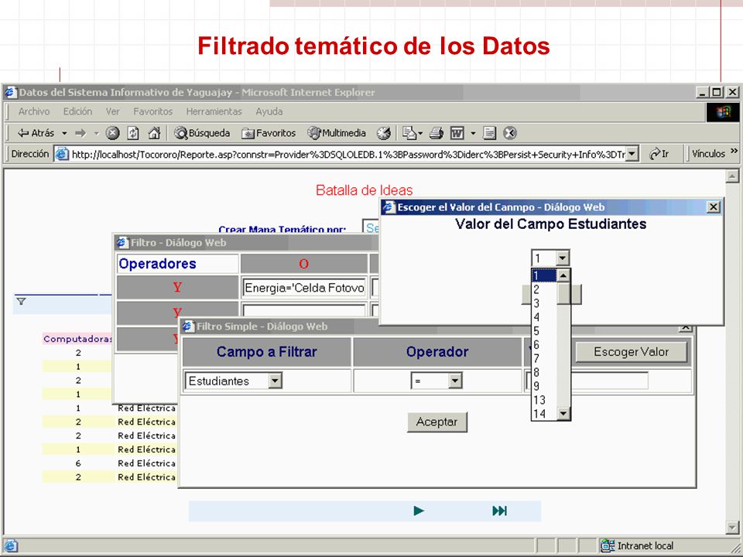Open the Edición menu

pyautogui.click(x=77, y=111)
